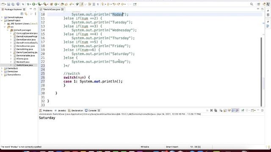Expand the DemoUser project
Image resolution: width=271 pixels, height=152 pixels.
[x=2, y=71]
